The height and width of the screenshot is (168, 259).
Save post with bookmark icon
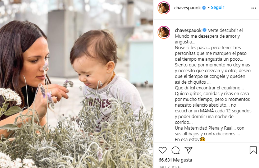[253, 150]
